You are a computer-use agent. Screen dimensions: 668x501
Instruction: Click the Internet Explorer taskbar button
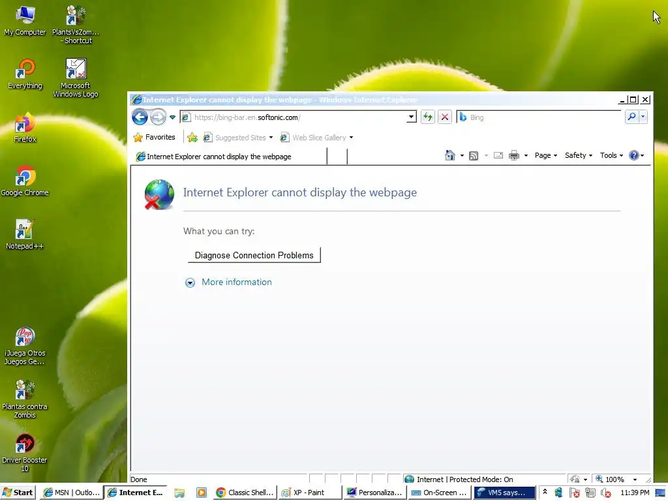click(136, 493)
